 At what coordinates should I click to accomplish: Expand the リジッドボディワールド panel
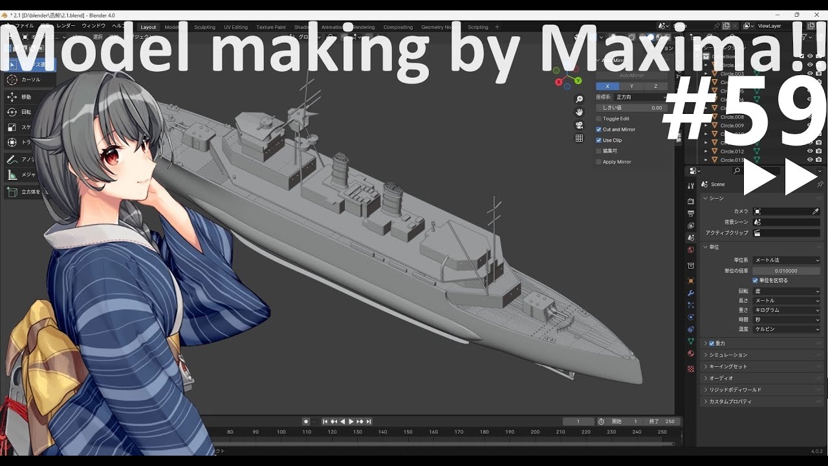761,390
